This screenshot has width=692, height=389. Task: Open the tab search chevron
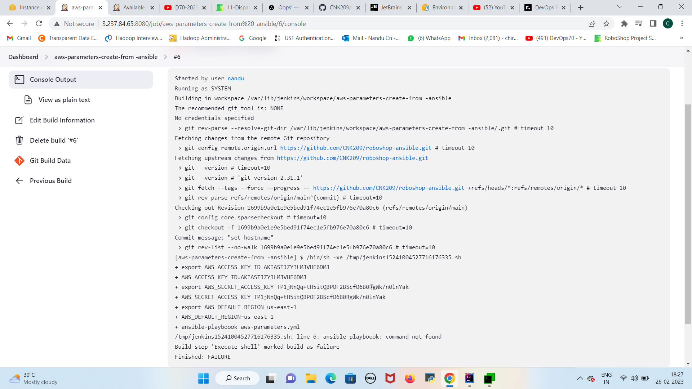(620, 6)
